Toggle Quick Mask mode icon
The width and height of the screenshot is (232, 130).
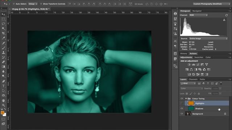[3, 119]
